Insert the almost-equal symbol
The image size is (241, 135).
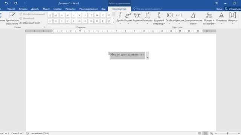85,21
